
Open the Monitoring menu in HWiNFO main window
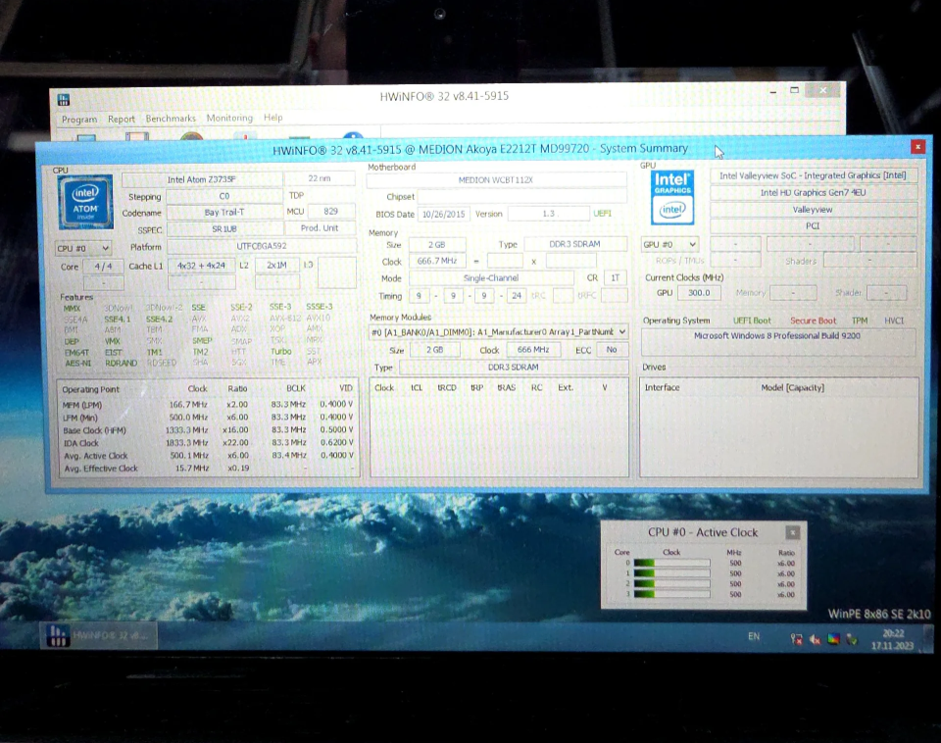coord(229,118)
